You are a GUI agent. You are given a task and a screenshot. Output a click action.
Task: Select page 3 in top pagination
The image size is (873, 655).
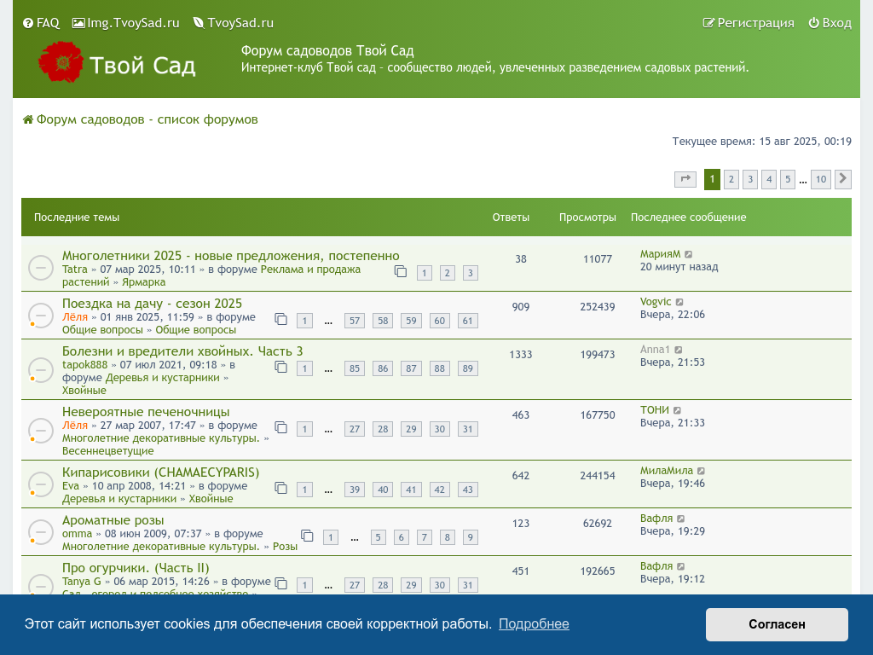point(749,179)
